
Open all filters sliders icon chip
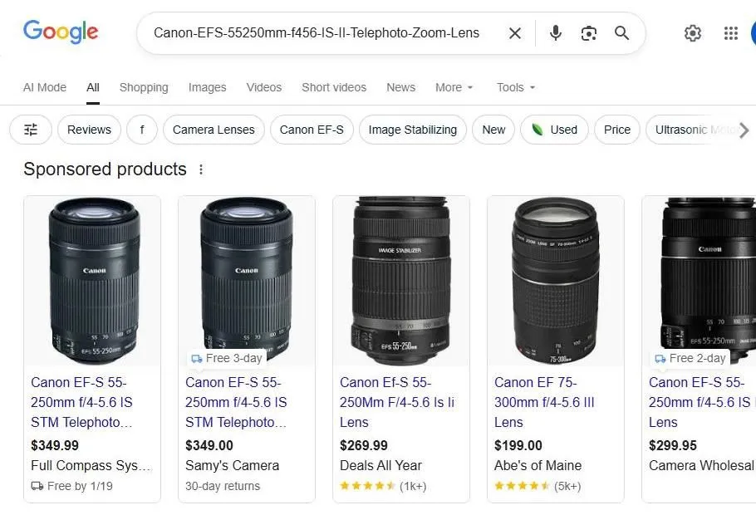(31, 130)
